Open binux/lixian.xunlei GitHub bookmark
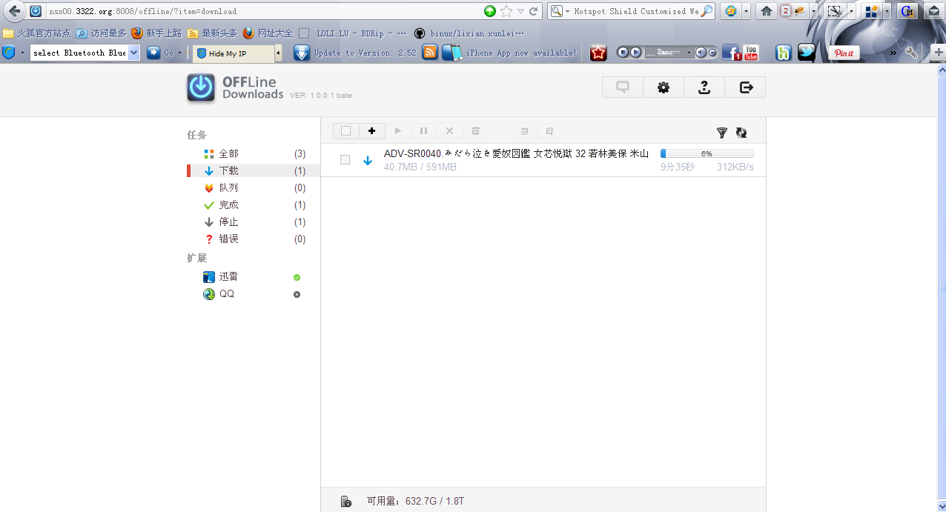The image size is (946, 512). 469,33
